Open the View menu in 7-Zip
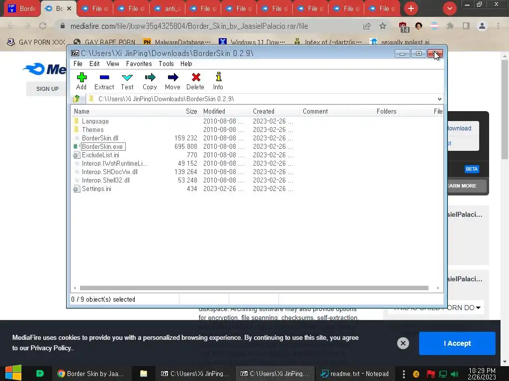The width and height of the screenshot is (509, 381). (113, 64)
